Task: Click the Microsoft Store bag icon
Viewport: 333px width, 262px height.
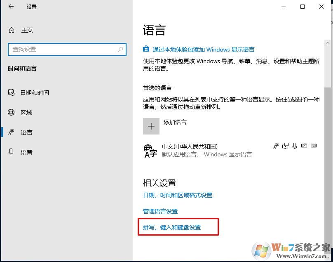Action: [x=146, y=49]
